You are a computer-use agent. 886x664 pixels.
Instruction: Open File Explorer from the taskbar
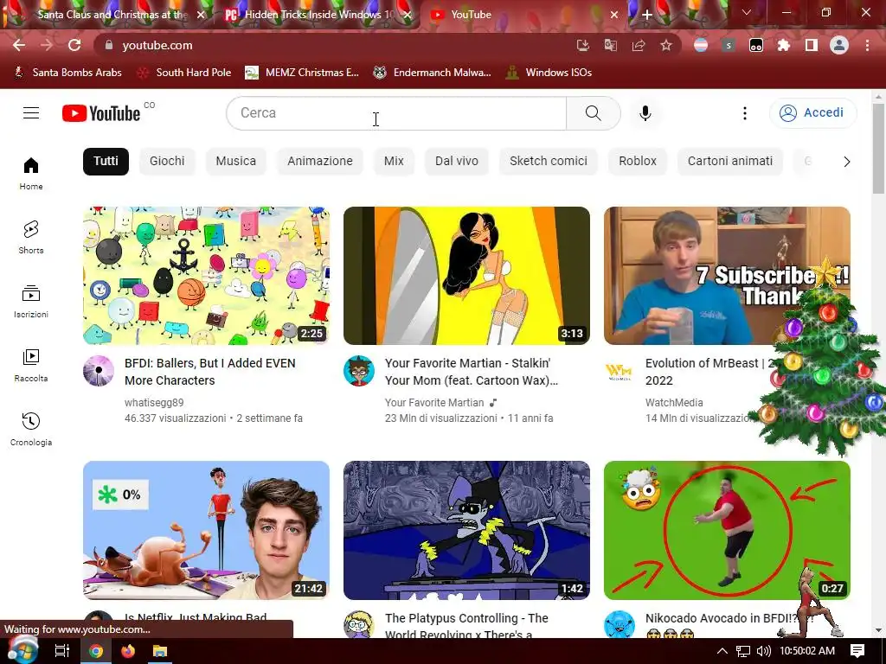click(160, 651)
